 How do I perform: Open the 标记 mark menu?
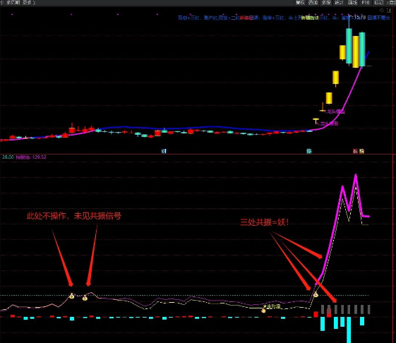[x=378, y=3]
